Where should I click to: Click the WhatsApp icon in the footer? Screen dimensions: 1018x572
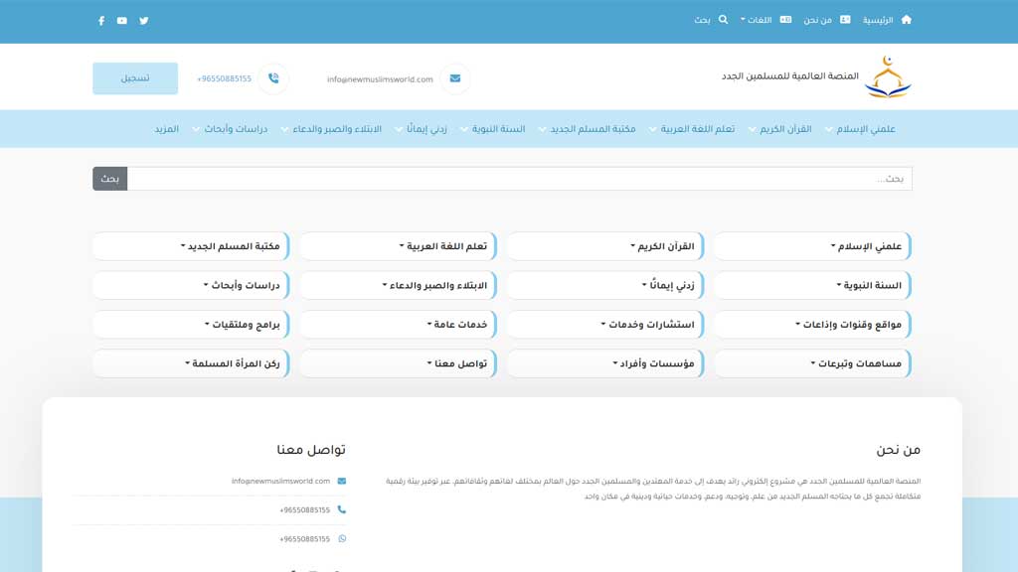pyautogui.click(x=343, y=537)
